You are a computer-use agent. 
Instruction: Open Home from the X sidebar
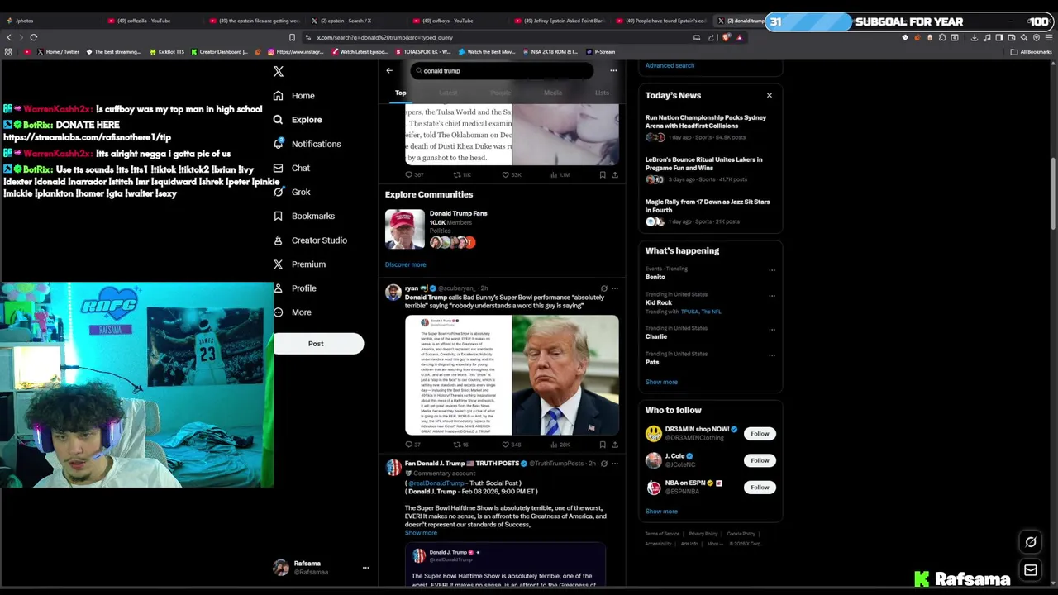pyautogui.click(x=293, y=96)
